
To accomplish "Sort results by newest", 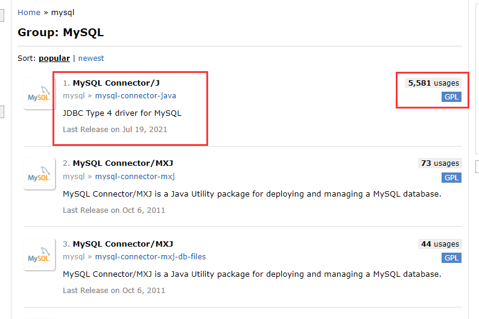I will click(x=91, y=58).
